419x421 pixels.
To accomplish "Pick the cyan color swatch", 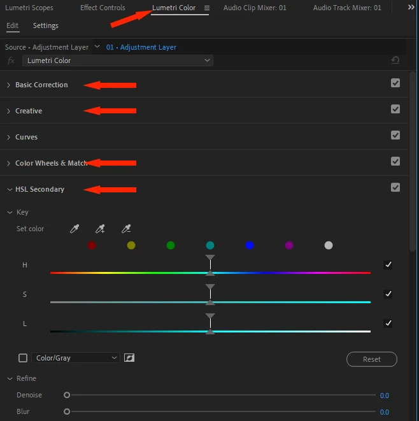I will [x=210, y=245].
